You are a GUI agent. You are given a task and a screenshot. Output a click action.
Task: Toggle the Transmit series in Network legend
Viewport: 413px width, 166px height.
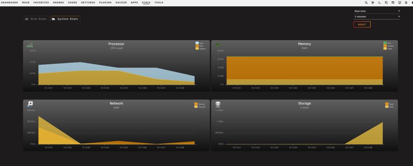click(x=199, y=107)
